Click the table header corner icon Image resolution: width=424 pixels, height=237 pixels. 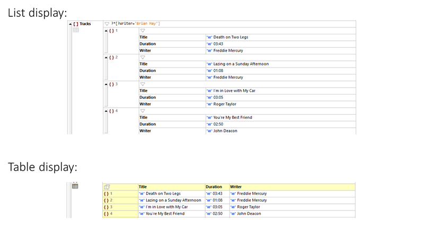107,187
